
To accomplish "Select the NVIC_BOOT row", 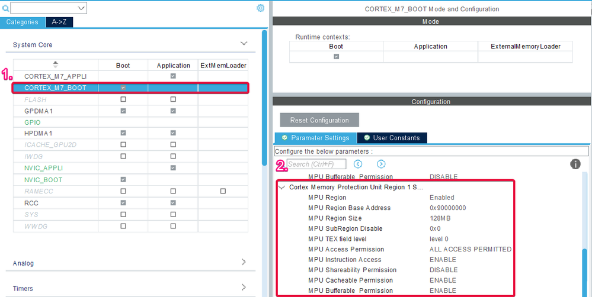I will [43, 180].
